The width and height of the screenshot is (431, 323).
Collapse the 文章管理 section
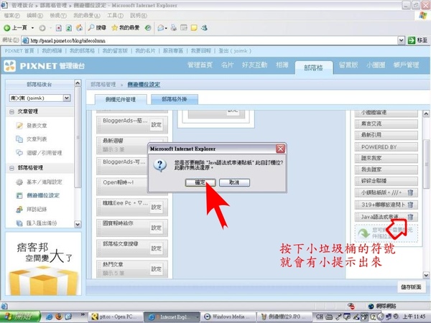point(11,112)
